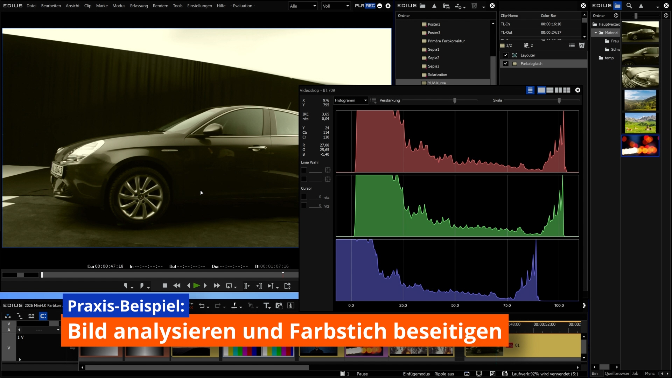Open the title creation tool icon
The image size is (672, 378).
[x=266, y=306]
